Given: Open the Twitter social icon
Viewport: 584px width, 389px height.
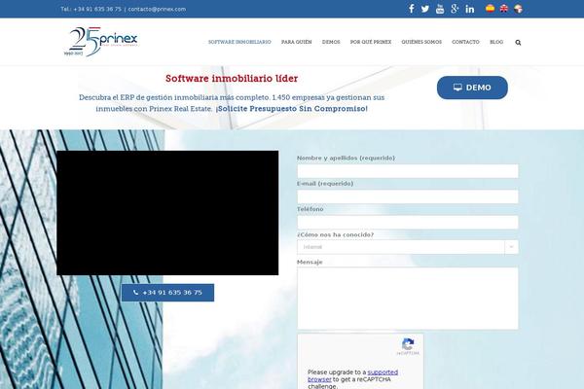Looking at the screenshot, I should 425,9.
